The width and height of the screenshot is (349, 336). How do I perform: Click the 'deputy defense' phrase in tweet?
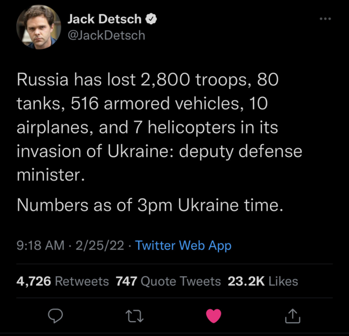coord(241,151)
